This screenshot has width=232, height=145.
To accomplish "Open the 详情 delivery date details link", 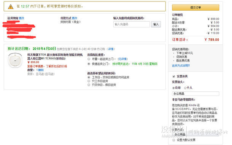I will click(x=111, y=49).
